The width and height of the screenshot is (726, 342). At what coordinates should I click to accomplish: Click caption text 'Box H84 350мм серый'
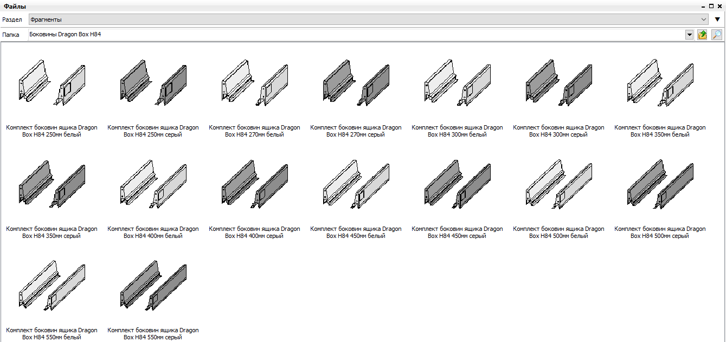tap(52, 236)
